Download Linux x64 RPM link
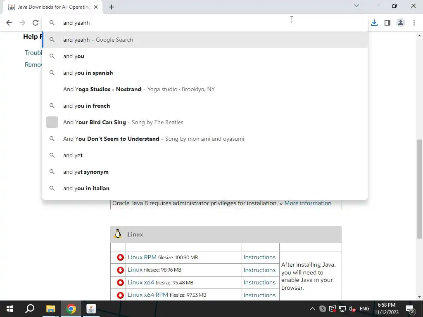 [x=148, y=295]
